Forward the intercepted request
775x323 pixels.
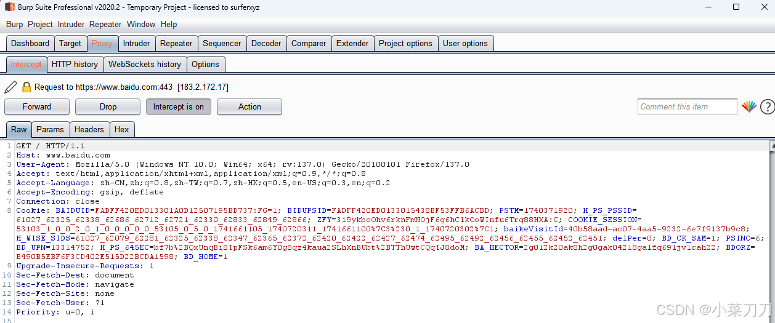pyautogui.click(x=37, y=106)
